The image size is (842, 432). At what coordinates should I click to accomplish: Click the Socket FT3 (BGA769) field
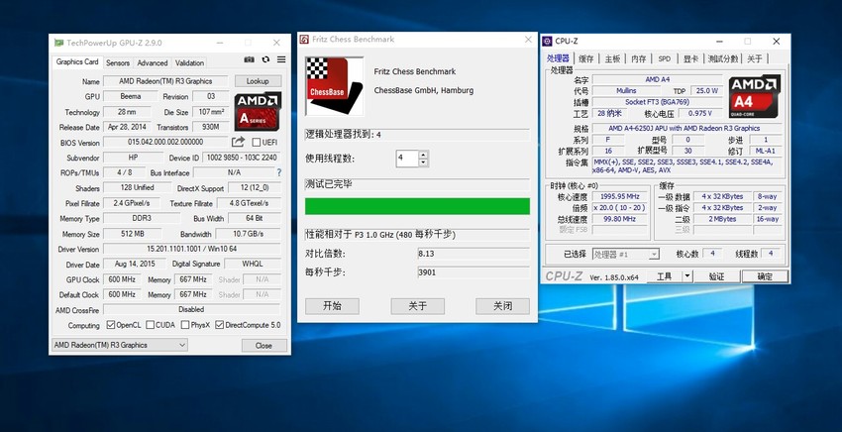click(x=658, y=102)
